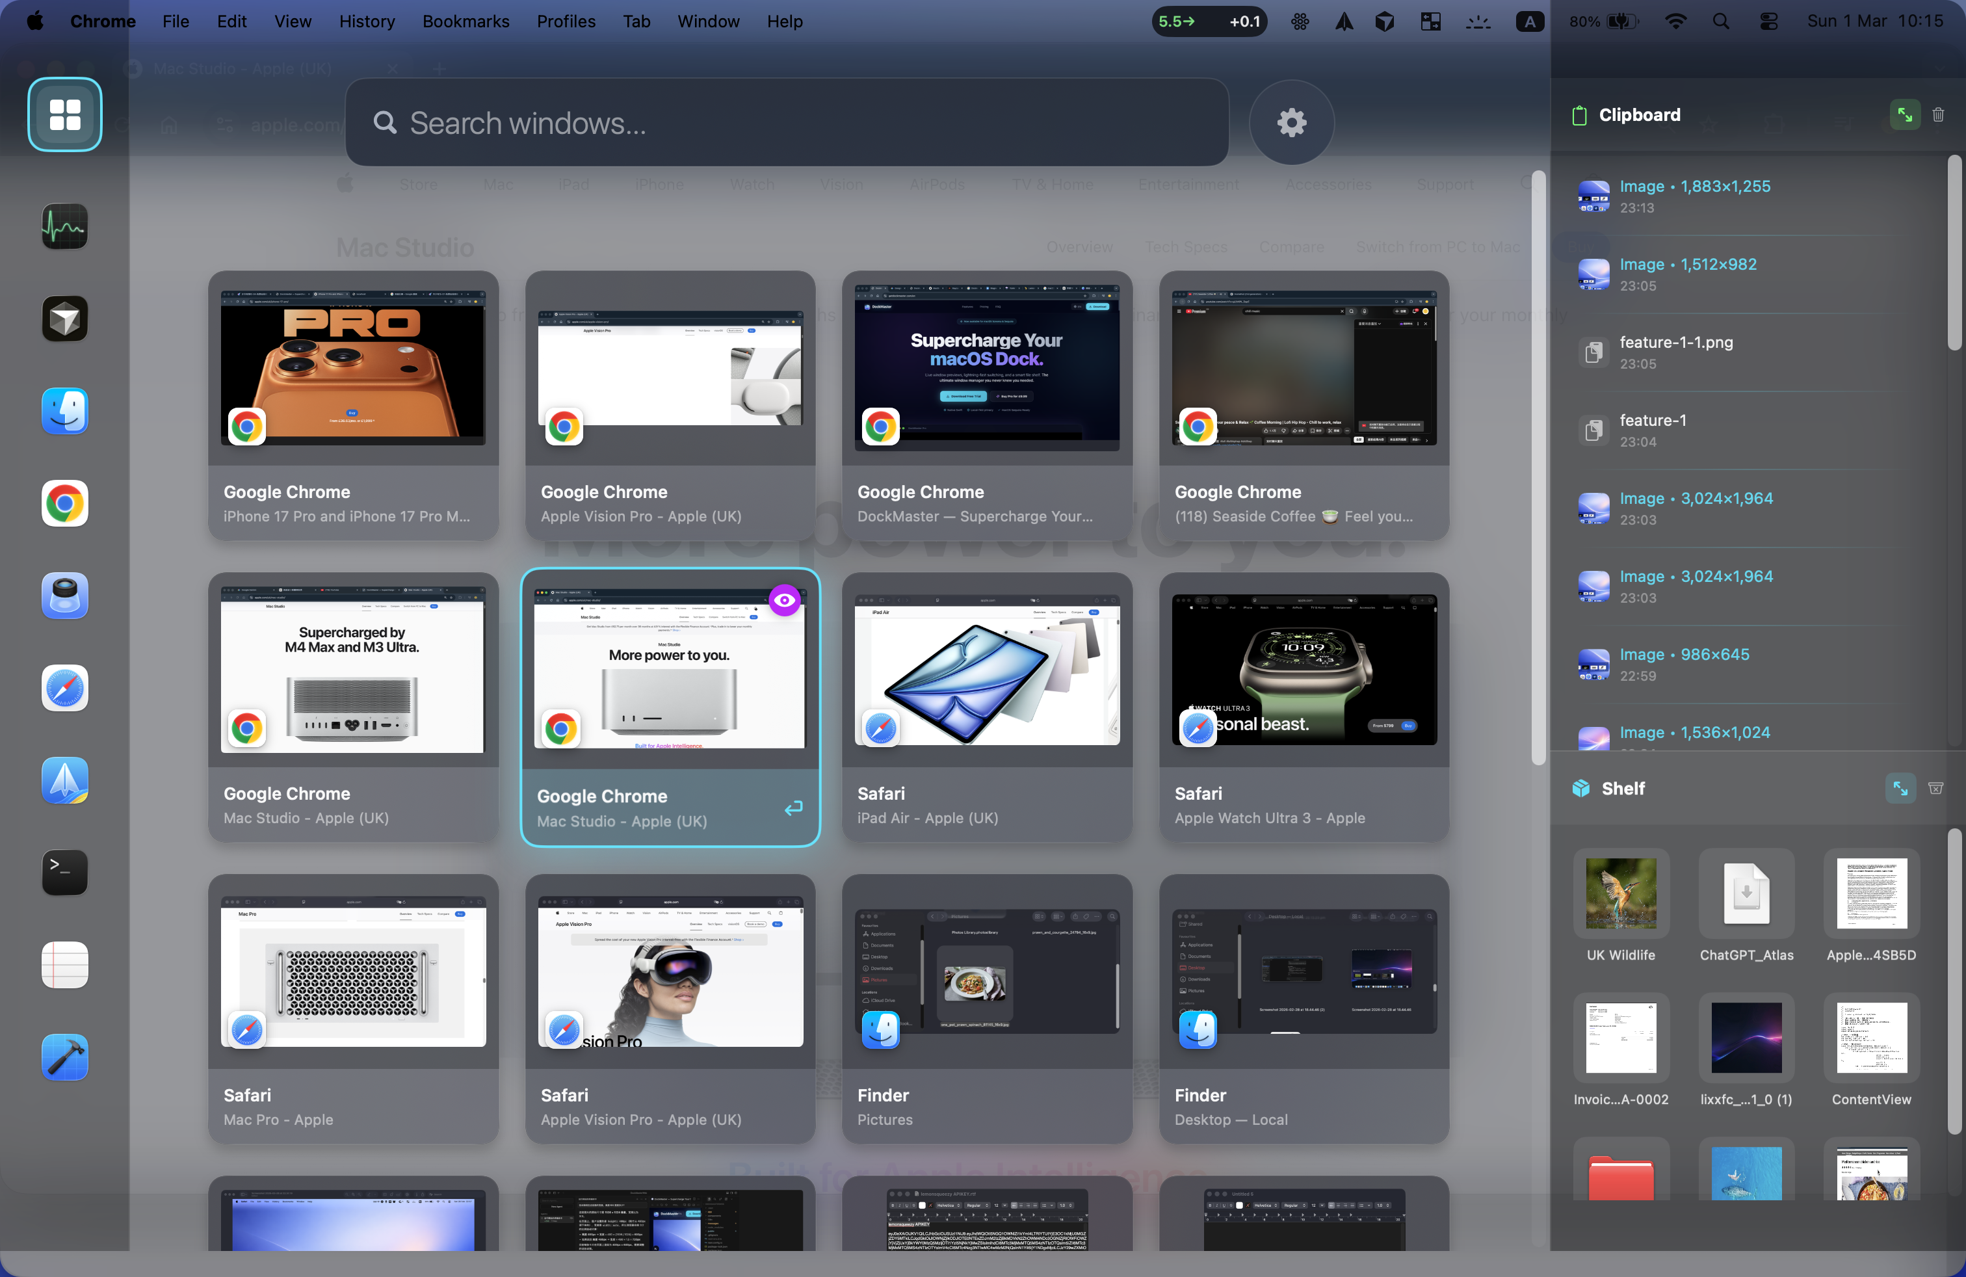
Task: Open Activity Monitor from the app sidebar
Action: pos(64,226)
